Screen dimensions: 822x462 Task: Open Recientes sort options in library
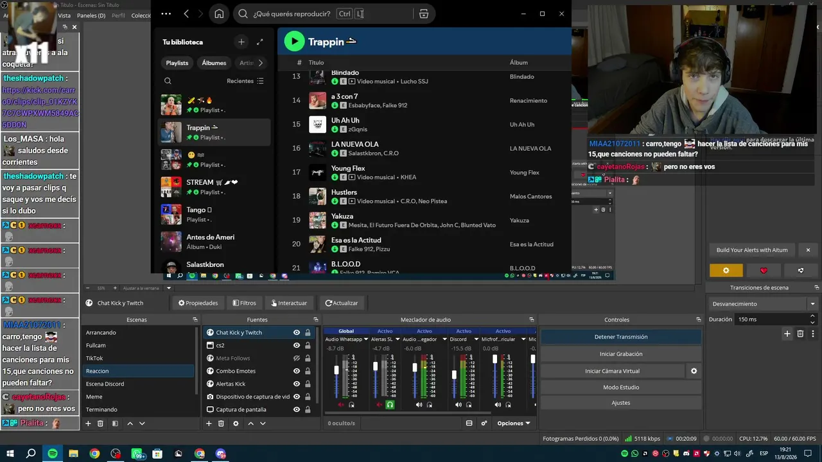pos(245,81)
